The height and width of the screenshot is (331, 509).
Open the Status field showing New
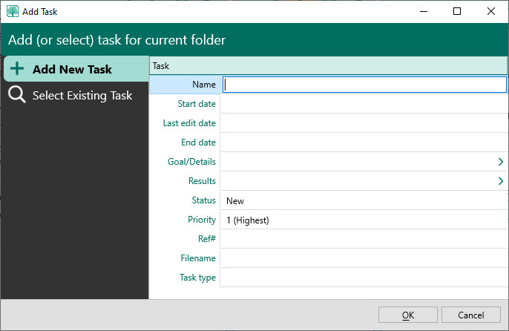(x=362, y=200)
